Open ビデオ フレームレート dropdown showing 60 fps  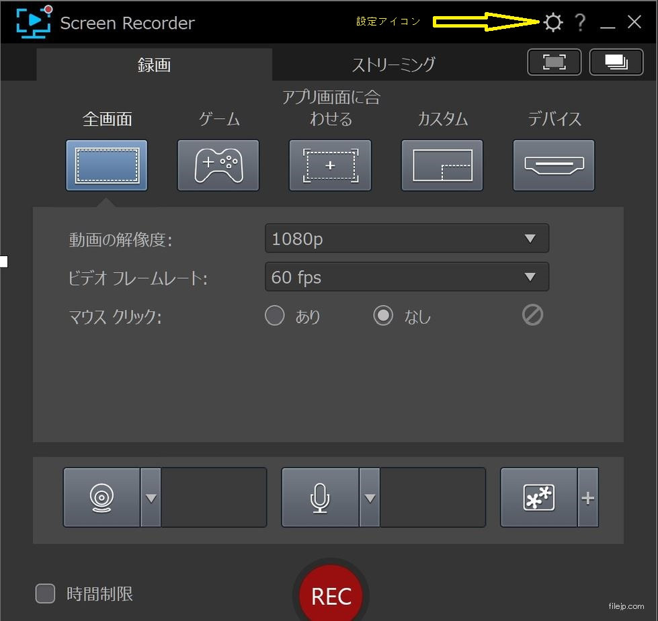pos(407,277)
